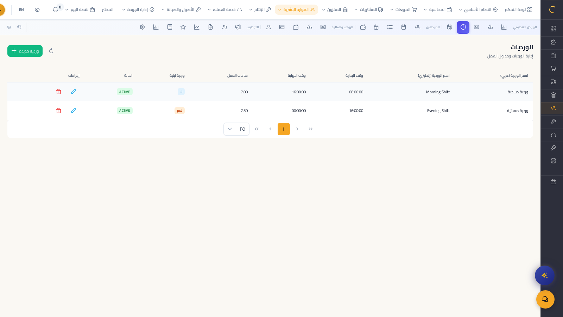
Task: Go to لوحة التحكم dashboard
Action: click(x=518, y=10)
